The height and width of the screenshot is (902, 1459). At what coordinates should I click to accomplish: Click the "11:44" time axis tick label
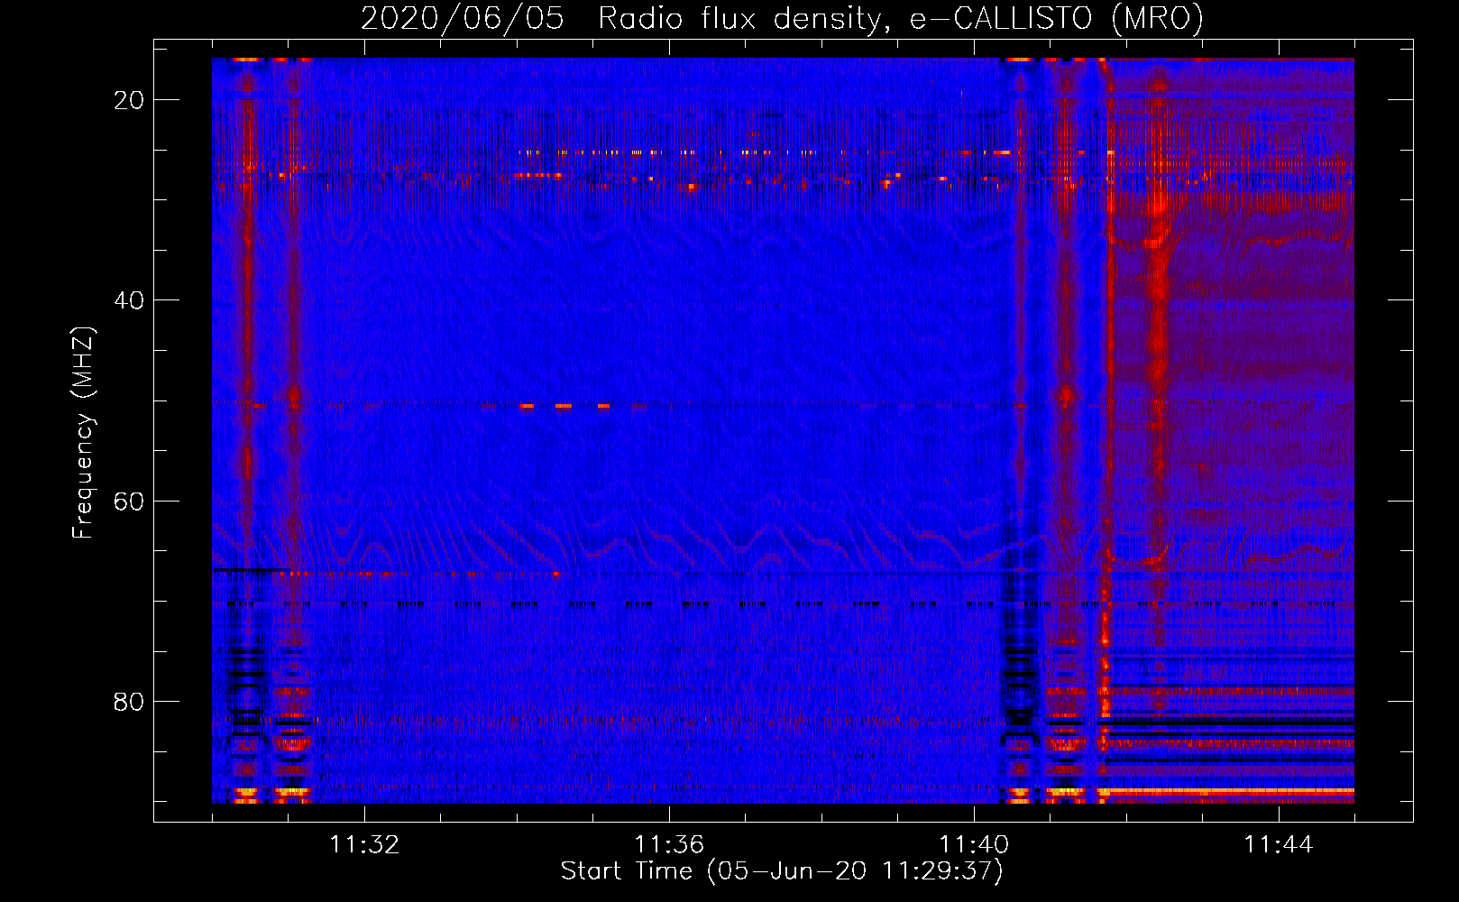tap(1279, 845)
